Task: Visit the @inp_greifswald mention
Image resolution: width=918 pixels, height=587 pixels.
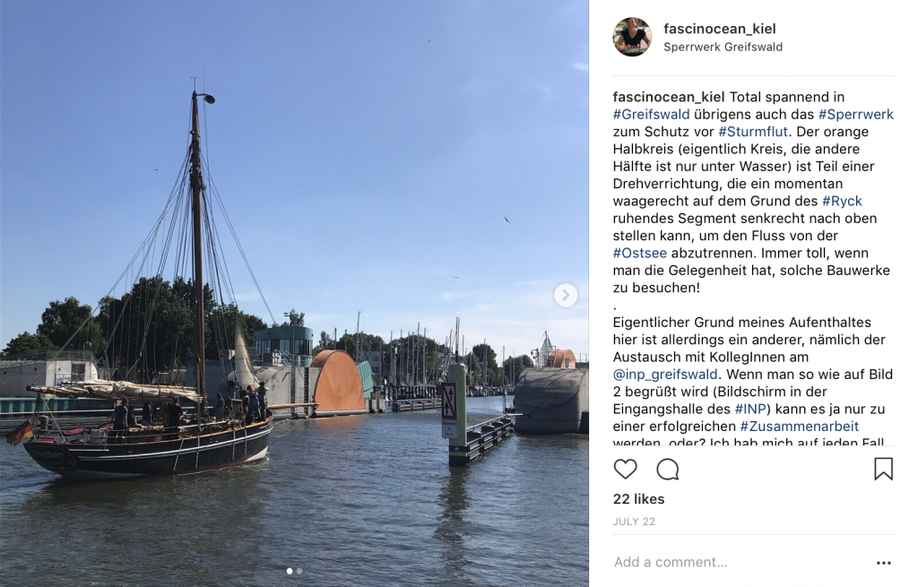Action: click(x=664, y=375)
